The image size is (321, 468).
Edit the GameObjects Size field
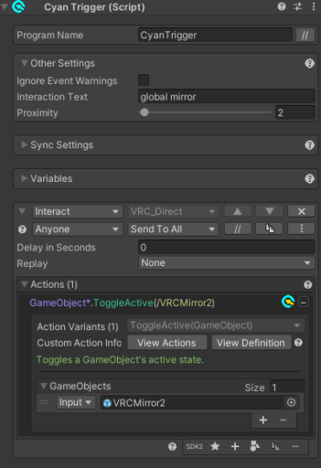[287, 387]
